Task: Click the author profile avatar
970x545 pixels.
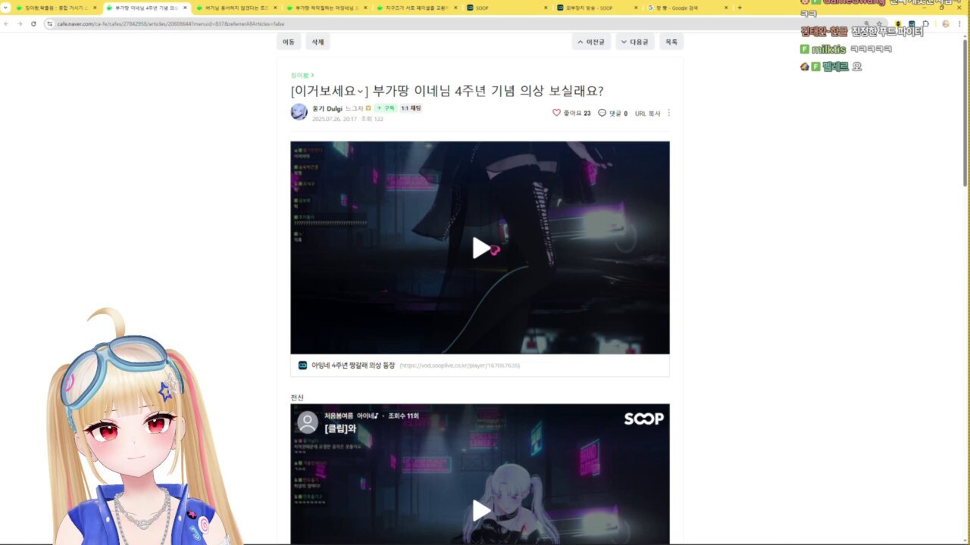Action: (299, 112)
